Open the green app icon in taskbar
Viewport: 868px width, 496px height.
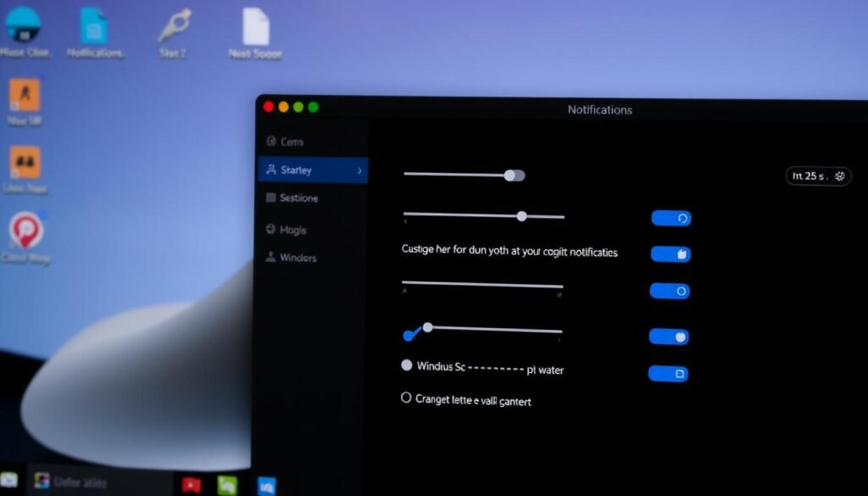227,485
